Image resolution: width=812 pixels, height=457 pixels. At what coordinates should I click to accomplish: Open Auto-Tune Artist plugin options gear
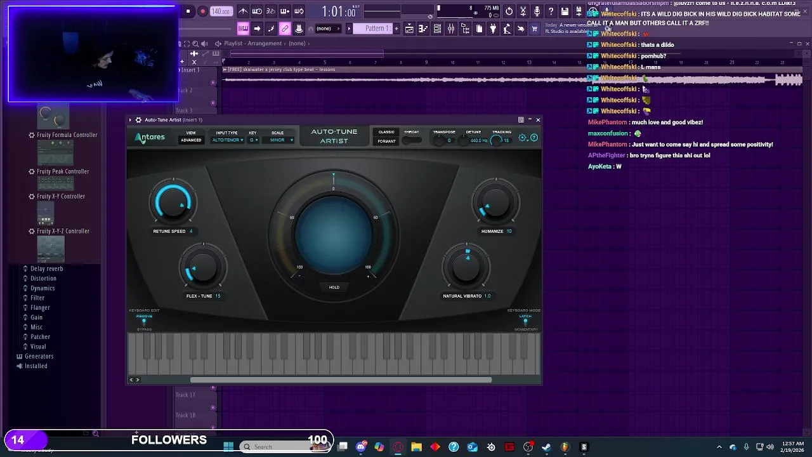click(138, 120)
